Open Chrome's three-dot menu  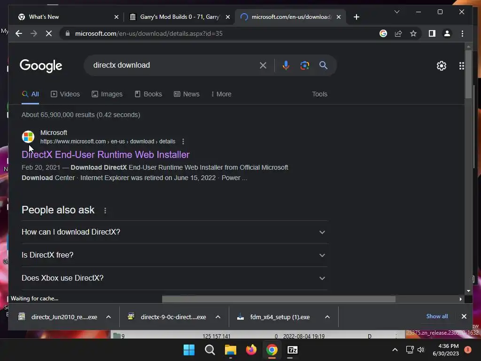[462, 33]
